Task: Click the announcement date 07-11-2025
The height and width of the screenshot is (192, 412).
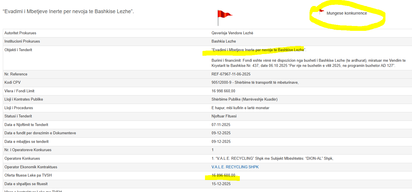Action: [x=221, y=125]
